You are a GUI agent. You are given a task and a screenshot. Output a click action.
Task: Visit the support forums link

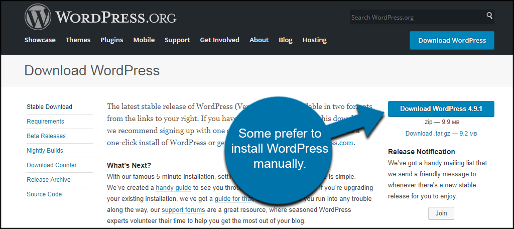tap(183, 210)
